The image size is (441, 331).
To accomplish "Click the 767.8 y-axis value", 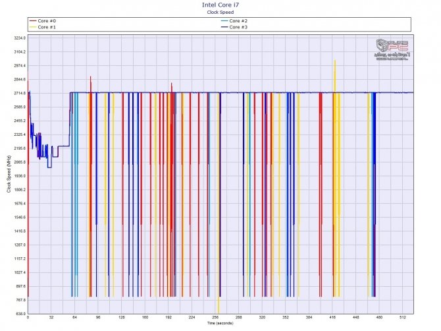I will pos(20,300).
